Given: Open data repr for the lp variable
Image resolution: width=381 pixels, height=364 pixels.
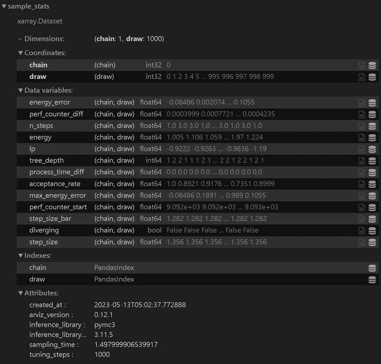Looking at the screenshot, I should (x=372, y=149).
